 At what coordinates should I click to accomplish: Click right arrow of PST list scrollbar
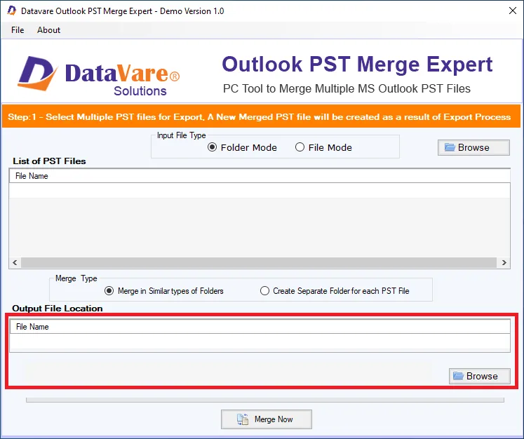point(504,262)
